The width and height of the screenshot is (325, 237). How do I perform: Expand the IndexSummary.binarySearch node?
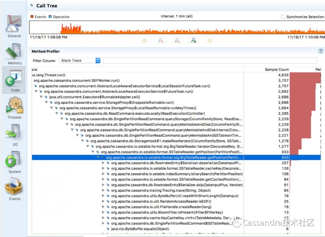(x=103, y=174)
